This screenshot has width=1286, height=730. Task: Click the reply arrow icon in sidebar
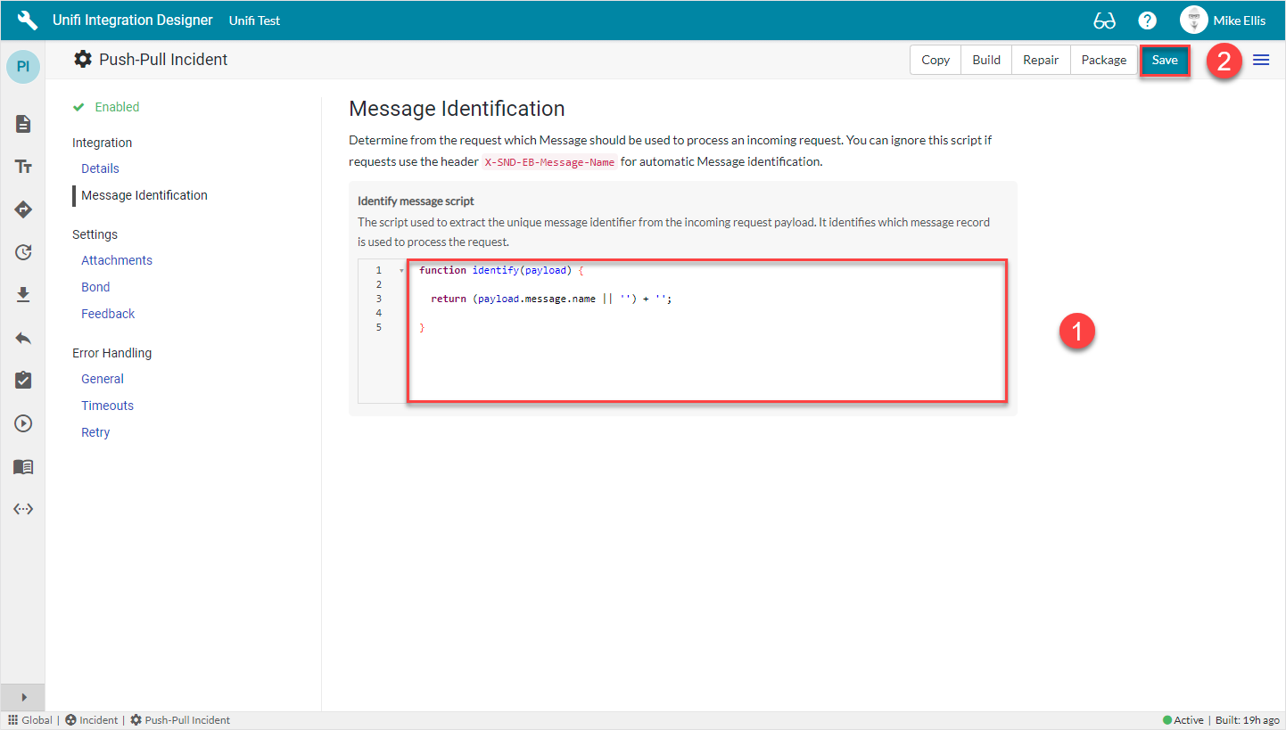click(x=22, y=337)
